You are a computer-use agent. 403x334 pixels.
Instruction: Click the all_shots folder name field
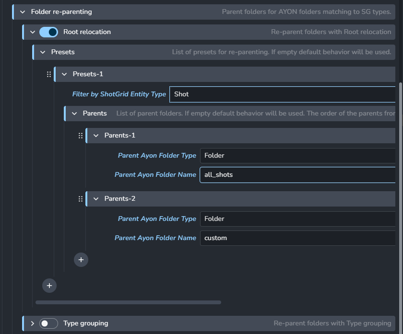tap(297, 175)
